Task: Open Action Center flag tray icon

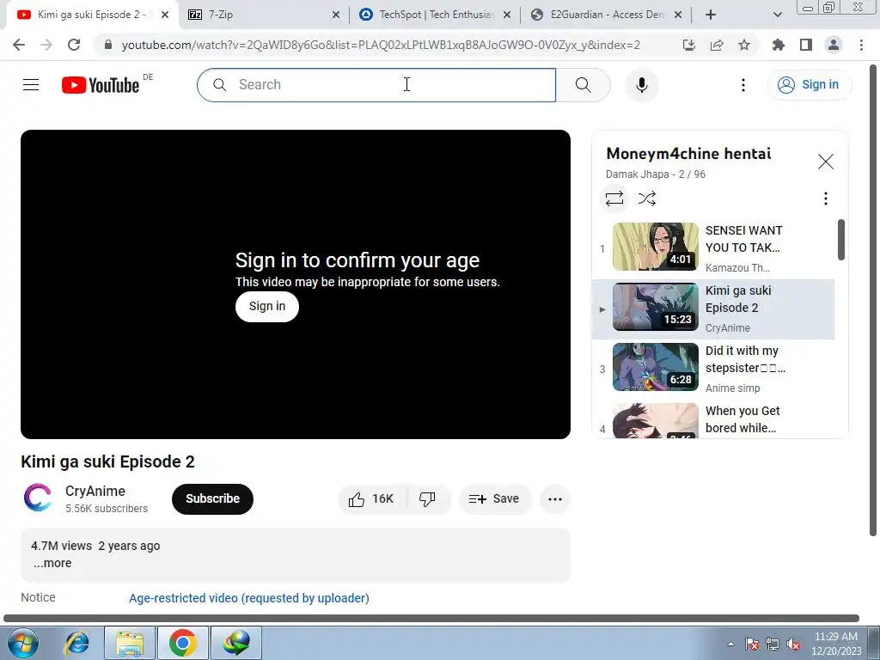Action: tap(752, 644)
